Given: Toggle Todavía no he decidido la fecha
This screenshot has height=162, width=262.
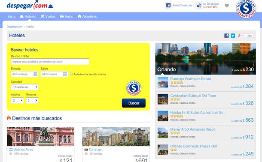Looking at the screenshot, I should [x=72, y=74].
